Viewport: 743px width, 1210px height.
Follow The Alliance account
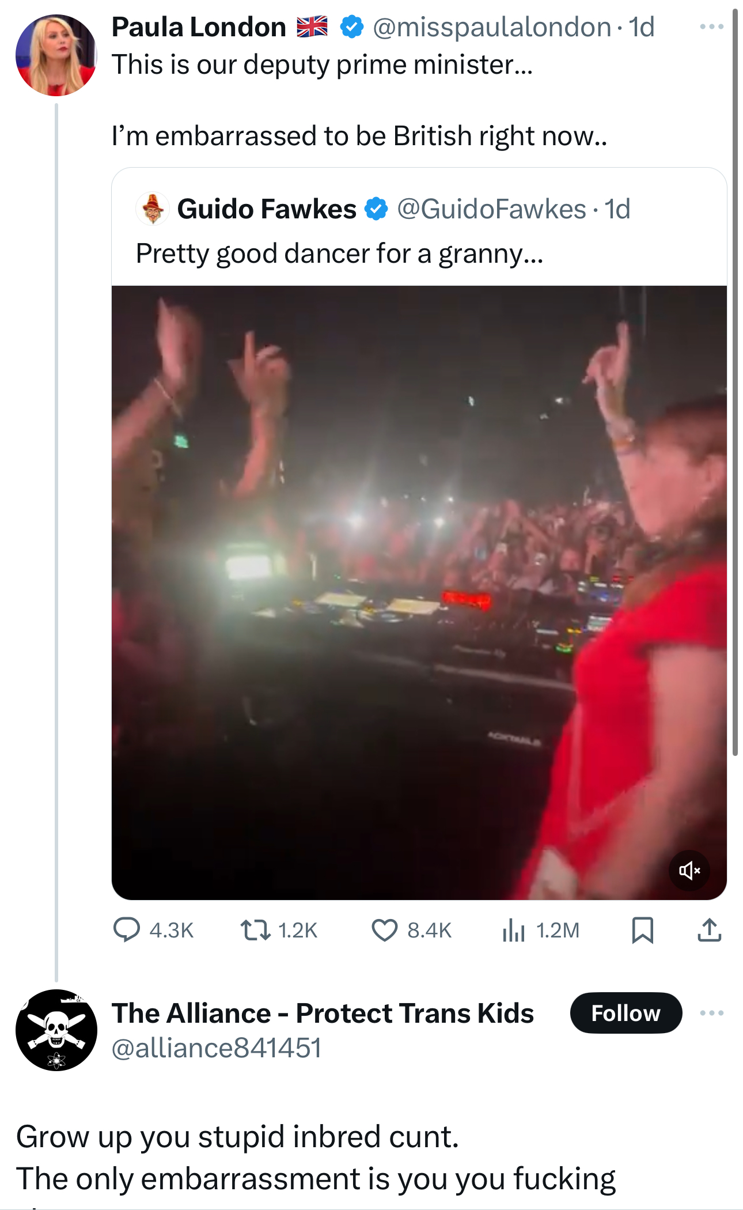click(x=626, y=1013)
